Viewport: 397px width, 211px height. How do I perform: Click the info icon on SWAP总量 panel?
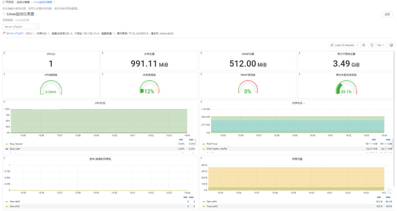[201, 53]
